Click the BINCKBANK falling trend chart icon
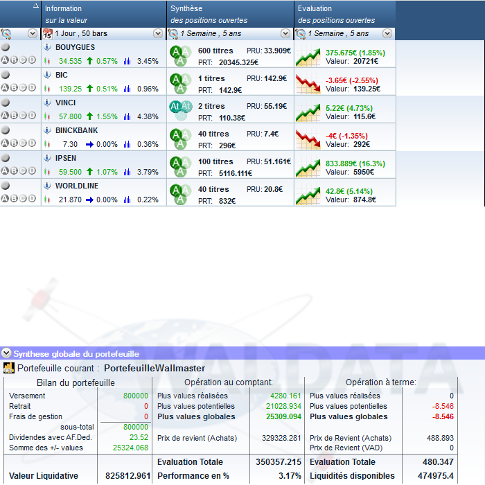This screenshot has height=485, width=485. point(308,139)
